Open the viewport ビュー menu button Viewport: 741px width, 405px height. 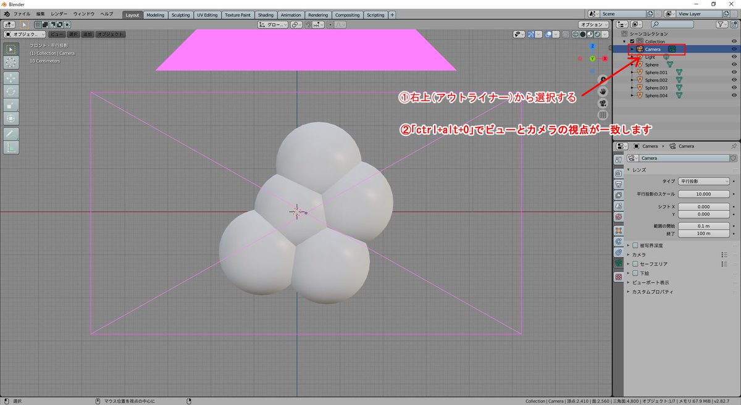coord(56,35)
